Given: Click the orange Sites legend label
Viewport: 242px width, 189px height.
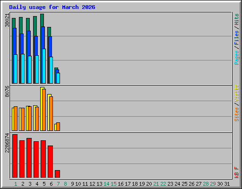Looking at the screenshot, I should [237, 114].
